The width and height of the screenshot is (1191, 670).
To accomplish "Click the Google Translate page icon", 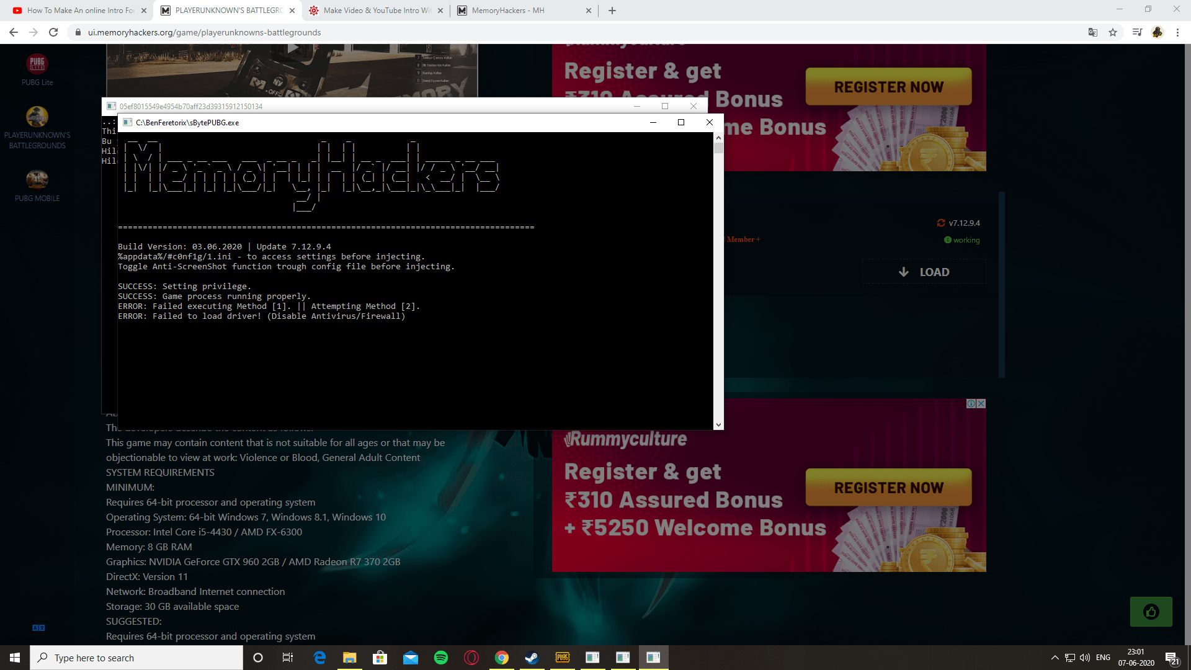I will [x=1093, y=32].
